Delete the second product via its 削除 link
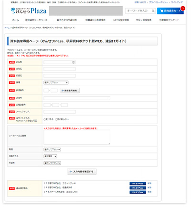The width and height of the screenshot is (191, 208). (149, 188)
